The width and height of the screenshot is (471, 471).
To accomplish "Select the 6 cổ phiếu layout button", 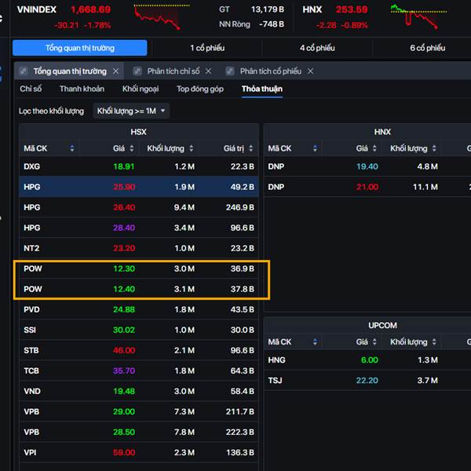I will [427, 48].
